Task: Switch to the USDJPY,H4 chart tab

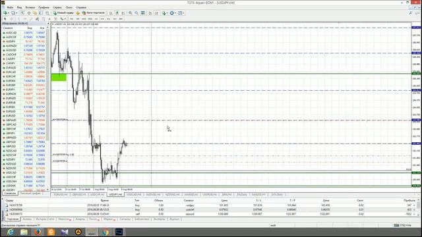Action: pos(116,194)
